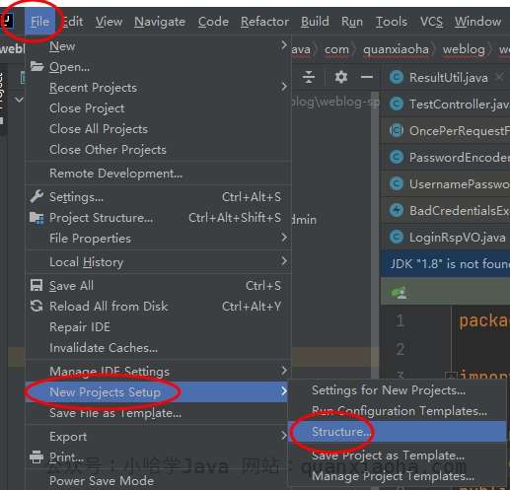Open the Run menu
This screenshot has height=490, width=510.
(352, 22)
